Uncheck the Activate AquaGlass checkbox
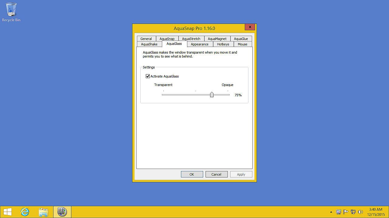The width and height of the screenshot is (389, 218). coord(148,76)
